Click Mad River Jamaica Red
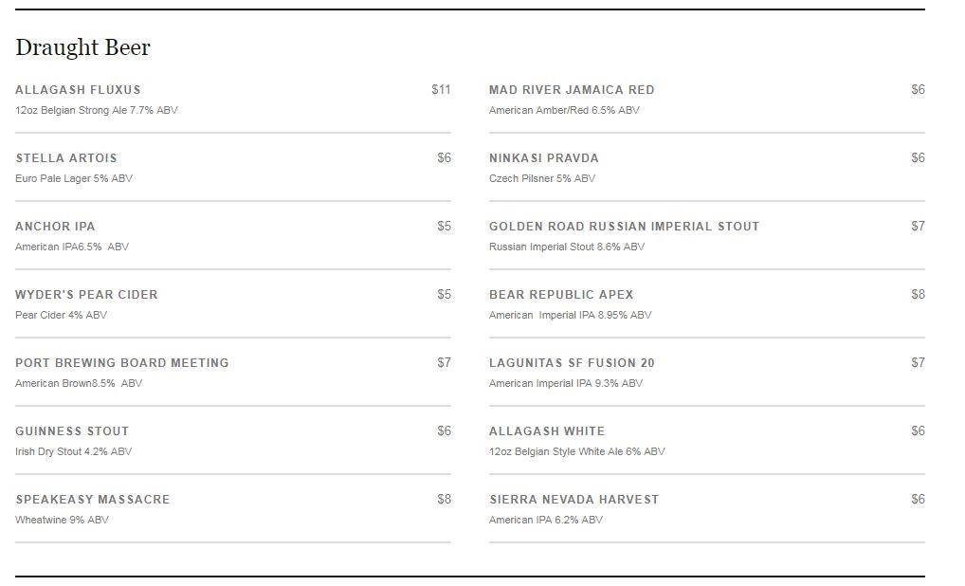Image resolution: width=965 pixels, height=586 pixels. pos(572,90)
